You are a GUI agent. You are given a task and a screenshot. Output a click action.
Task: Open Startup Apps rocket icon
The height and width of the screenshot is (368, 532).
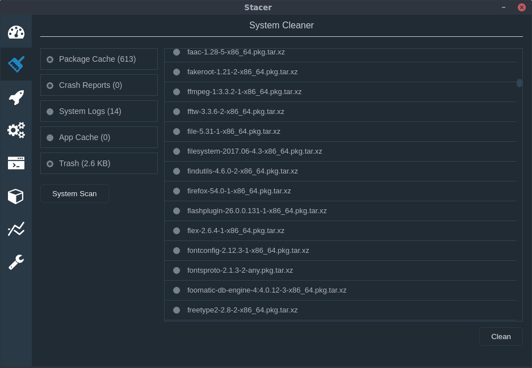pos(16,98)
